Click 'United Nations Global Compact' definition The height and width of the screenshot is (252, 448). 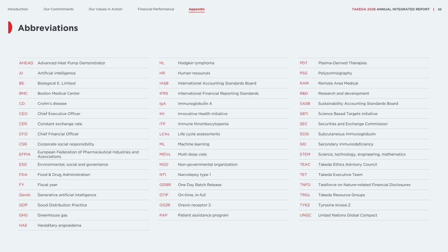point(348,216)
